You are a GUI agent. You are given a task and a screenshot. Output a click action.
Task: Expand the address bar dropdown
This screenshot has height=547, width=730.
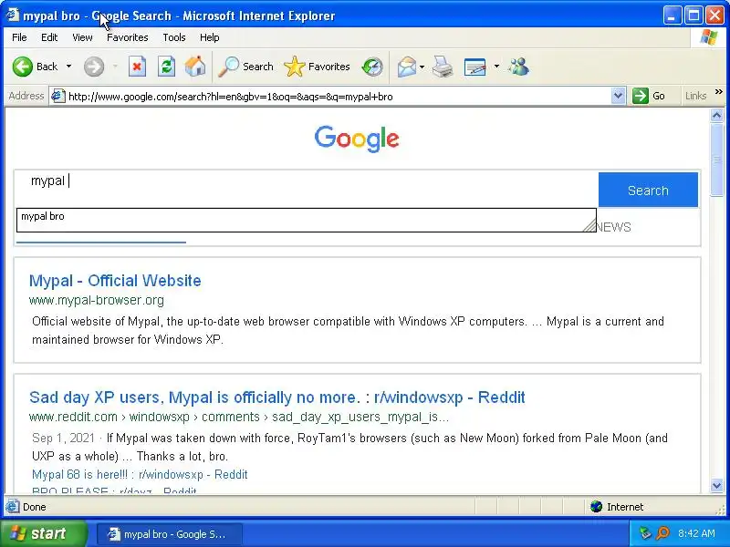618,97
